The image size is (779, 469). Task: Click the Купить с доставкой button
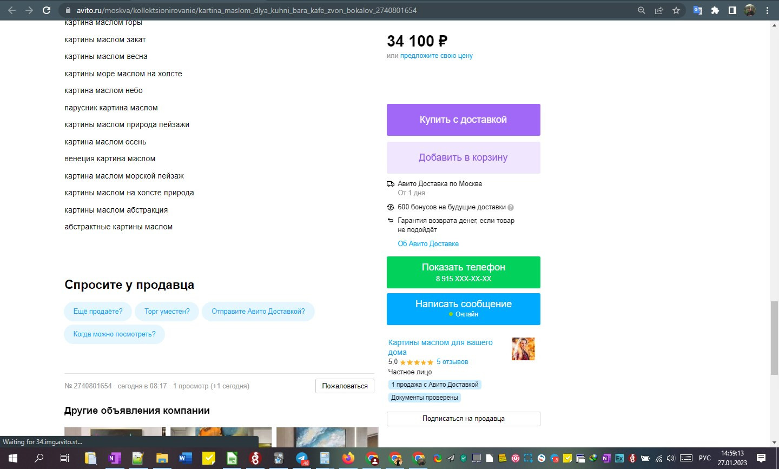(x=464, y=120)
